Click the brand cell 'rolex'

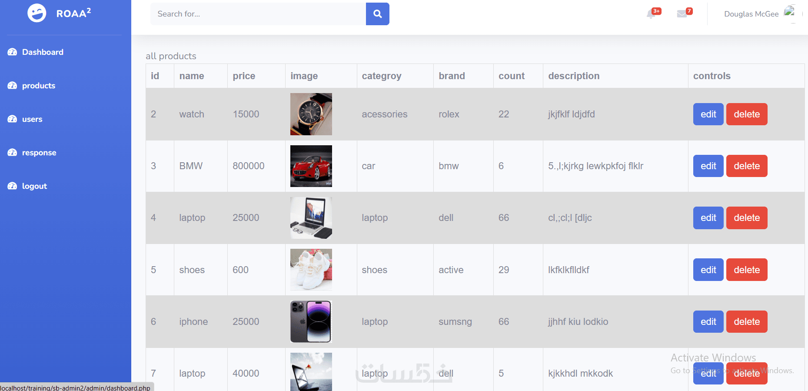click(449, 114)
